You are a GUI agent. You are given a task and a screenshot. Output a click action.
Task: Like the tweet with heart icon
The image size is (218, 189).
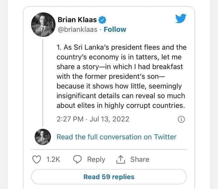point(37,159)
